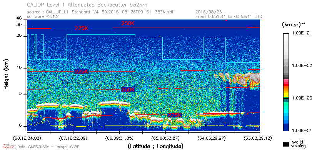Click the x-axis label '(63.03;29.12)'
The height and width of the screenshot is (150, 312).
(x=258, y=138)
